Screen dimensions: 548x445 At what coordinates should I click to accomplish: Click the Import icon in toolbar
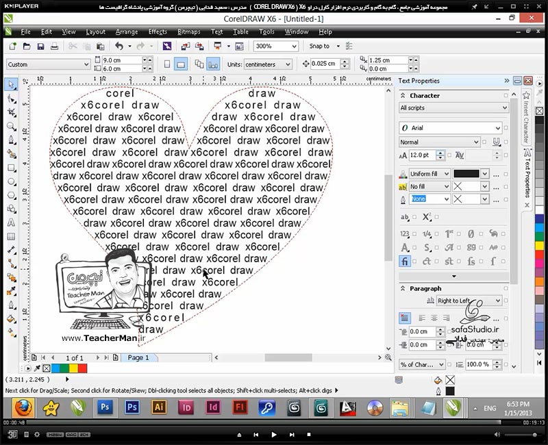point(186,46)
